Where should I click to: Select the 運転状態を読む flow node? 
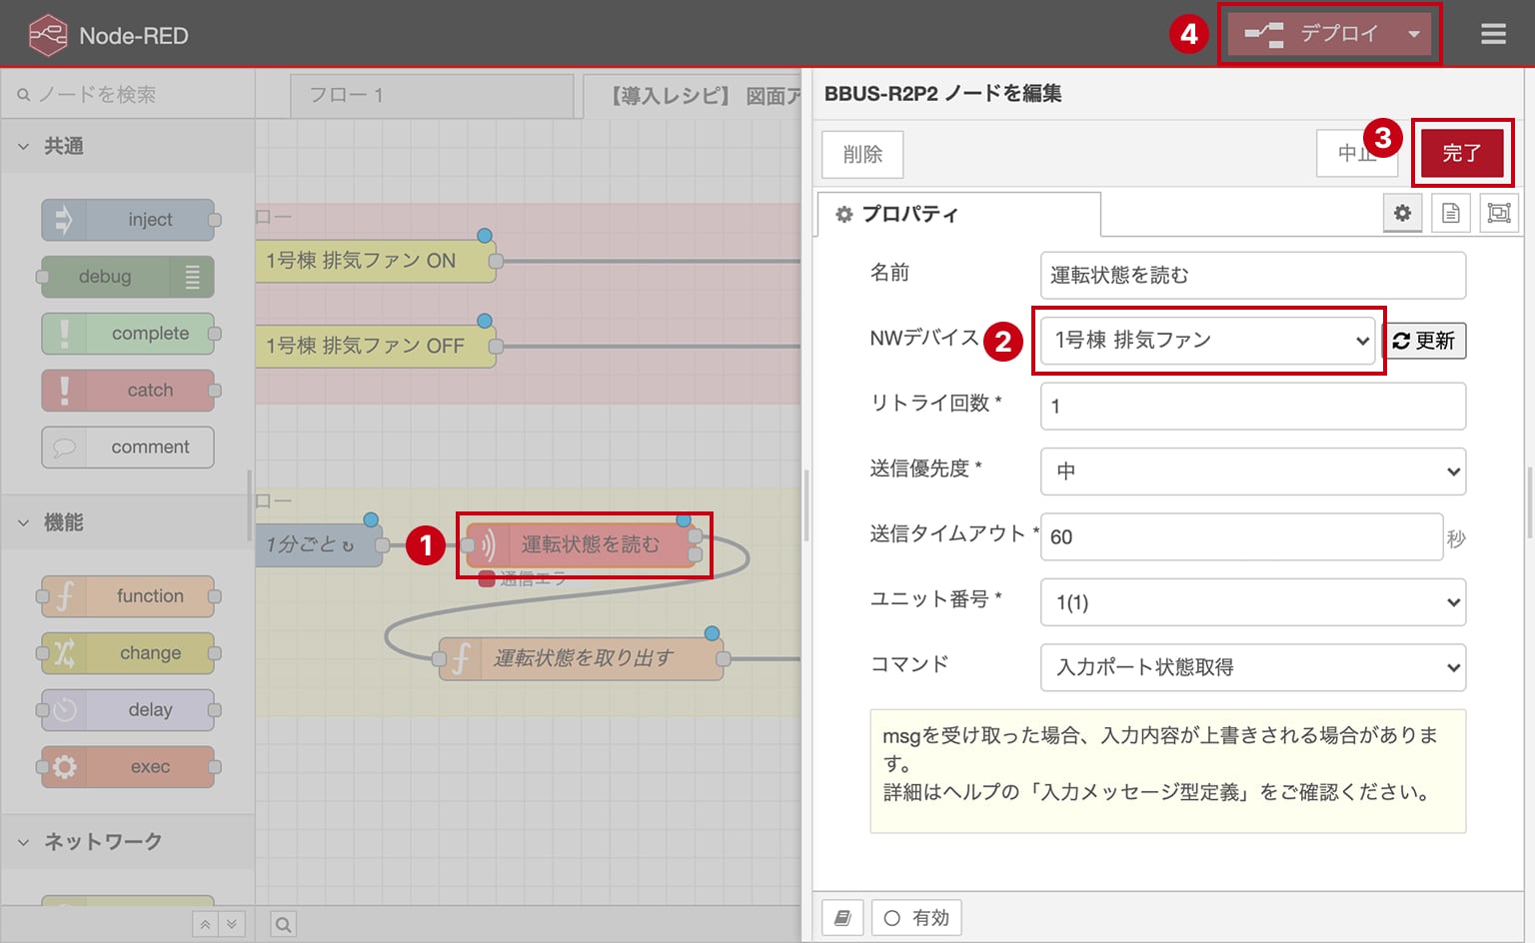[583, 544]
